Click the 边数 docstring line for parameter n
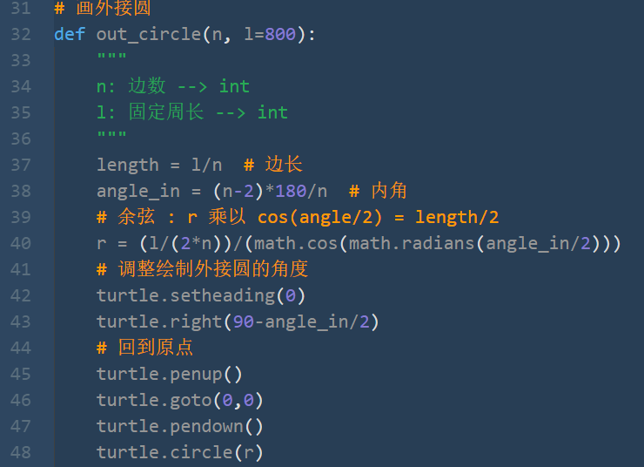 (173, 86)
